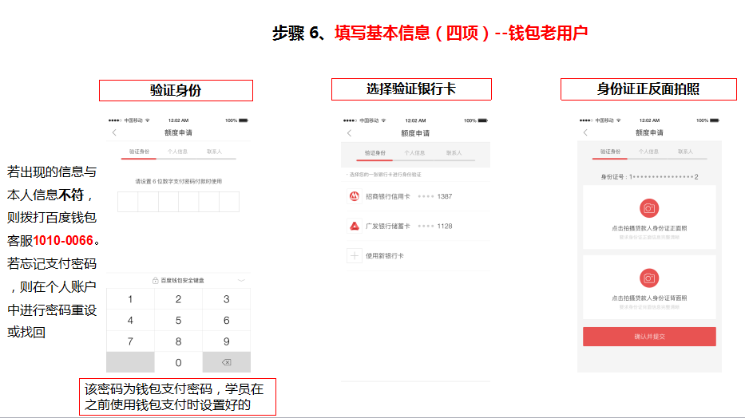
Task: Collapse the Baidu Wallet secure keyboard with the chevron
Action: coord(242,281)
